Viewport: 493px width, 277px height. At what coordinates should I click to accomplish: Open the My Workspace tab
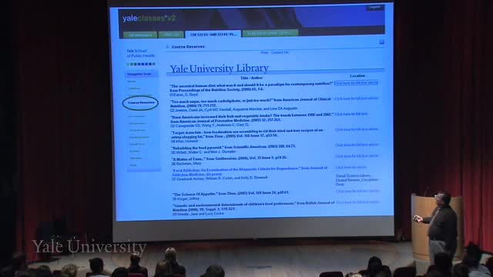[x=140, y=35]
